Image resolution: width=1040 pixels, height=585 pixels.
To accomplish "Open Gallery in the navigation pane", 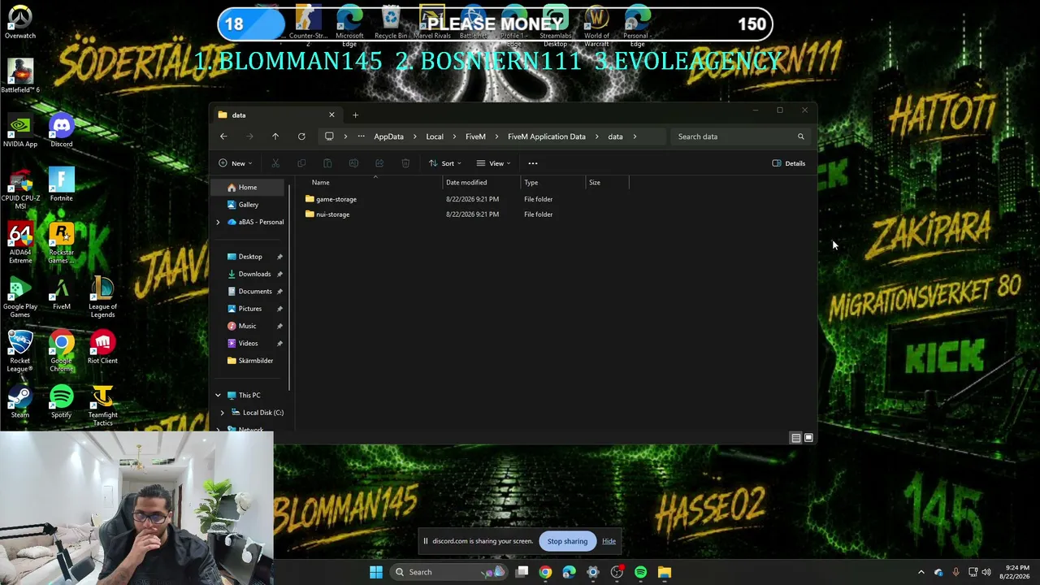I will point(248,205).
